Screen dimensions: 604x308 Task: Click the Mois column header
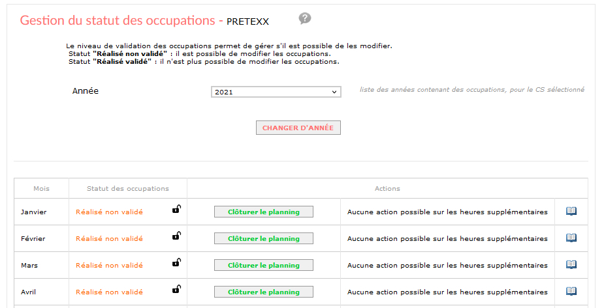[41, 189]
